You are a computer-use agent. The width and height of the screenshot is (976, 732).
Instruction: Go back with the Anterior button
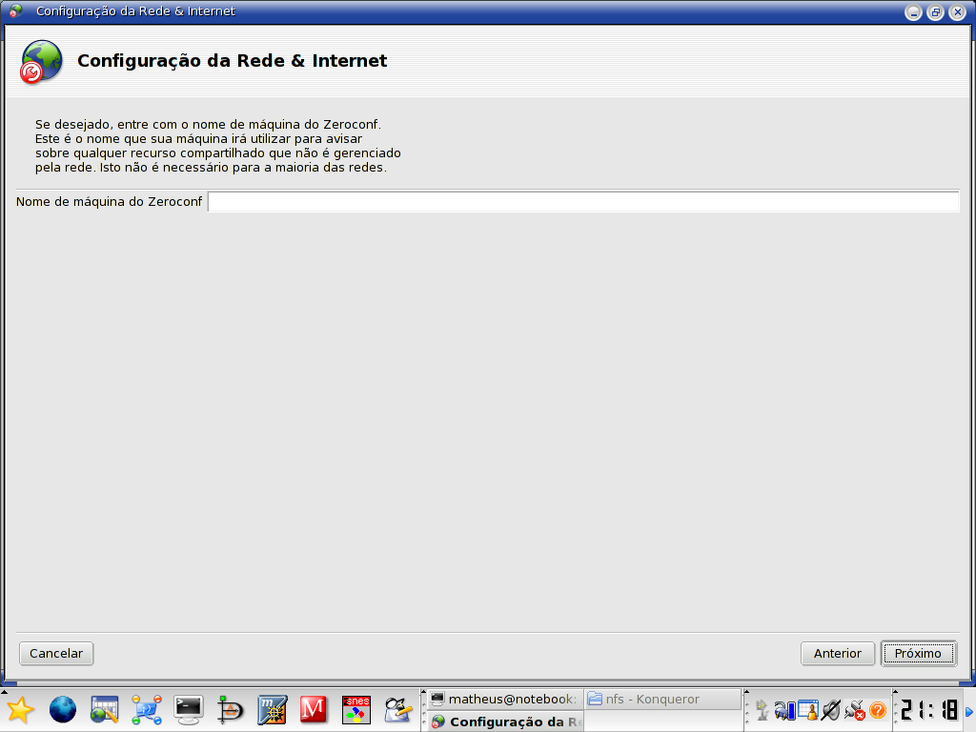(837, 653)
